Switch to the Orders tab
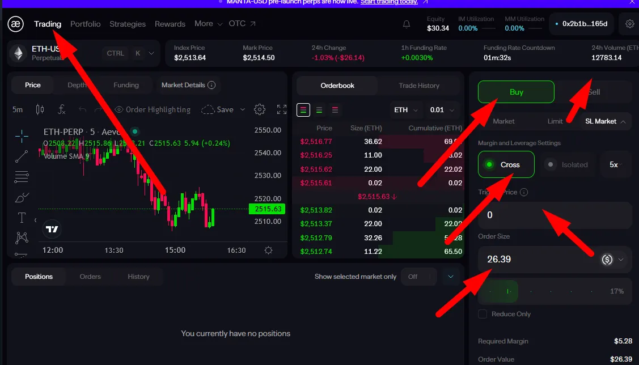639x365 pixels. (x=90, y=277)
